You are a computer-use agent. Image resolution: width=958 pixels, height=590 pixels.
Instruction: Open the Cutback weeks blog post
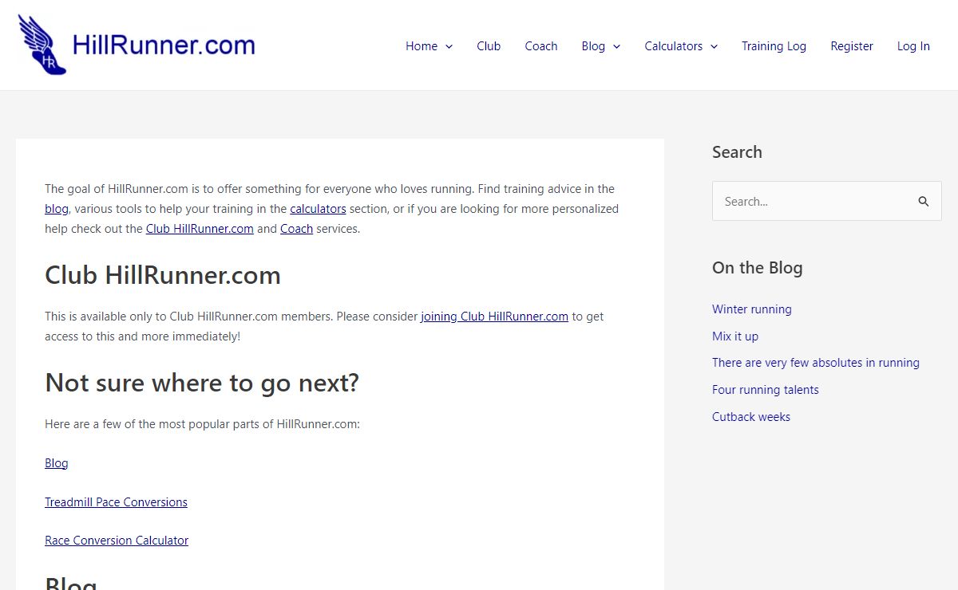[x=750, y=417]
